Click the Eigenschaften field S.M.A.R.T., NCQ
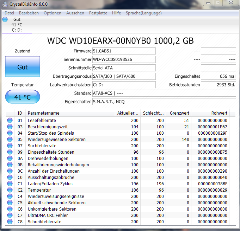Image resolution: width=240 pixels, height=231 pixels. [x=164, y=102]
